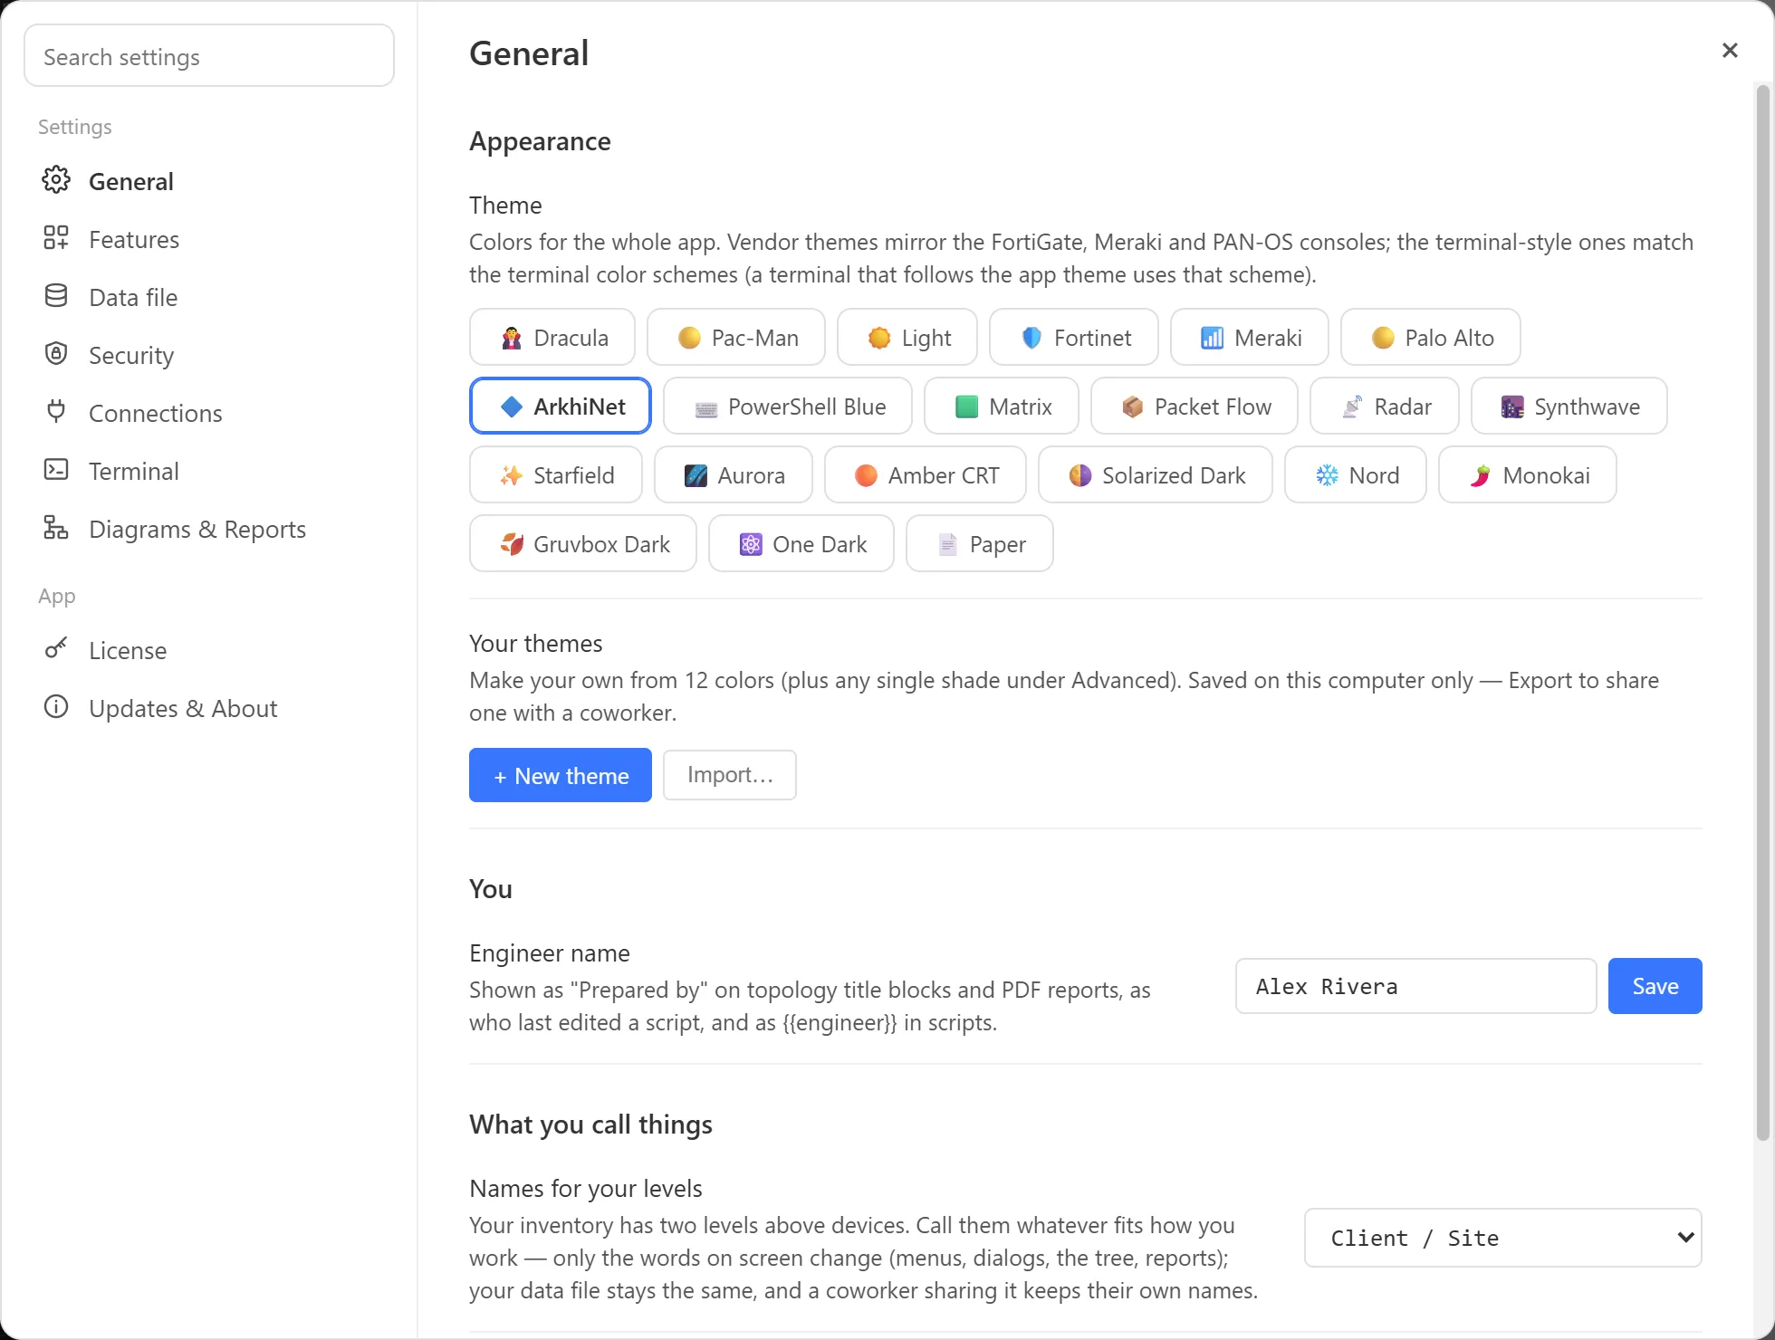Open the Client / Site level names dropdown
This screenshot has width=1775, height=1340.
[x=1503, y=1238]
